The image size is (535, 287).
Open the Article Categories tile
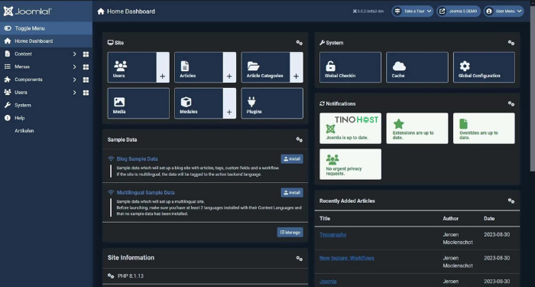tap(265, 67)
